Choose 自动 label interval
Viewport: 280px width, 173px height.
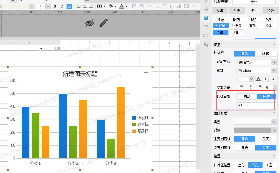(x=247, y=97)
